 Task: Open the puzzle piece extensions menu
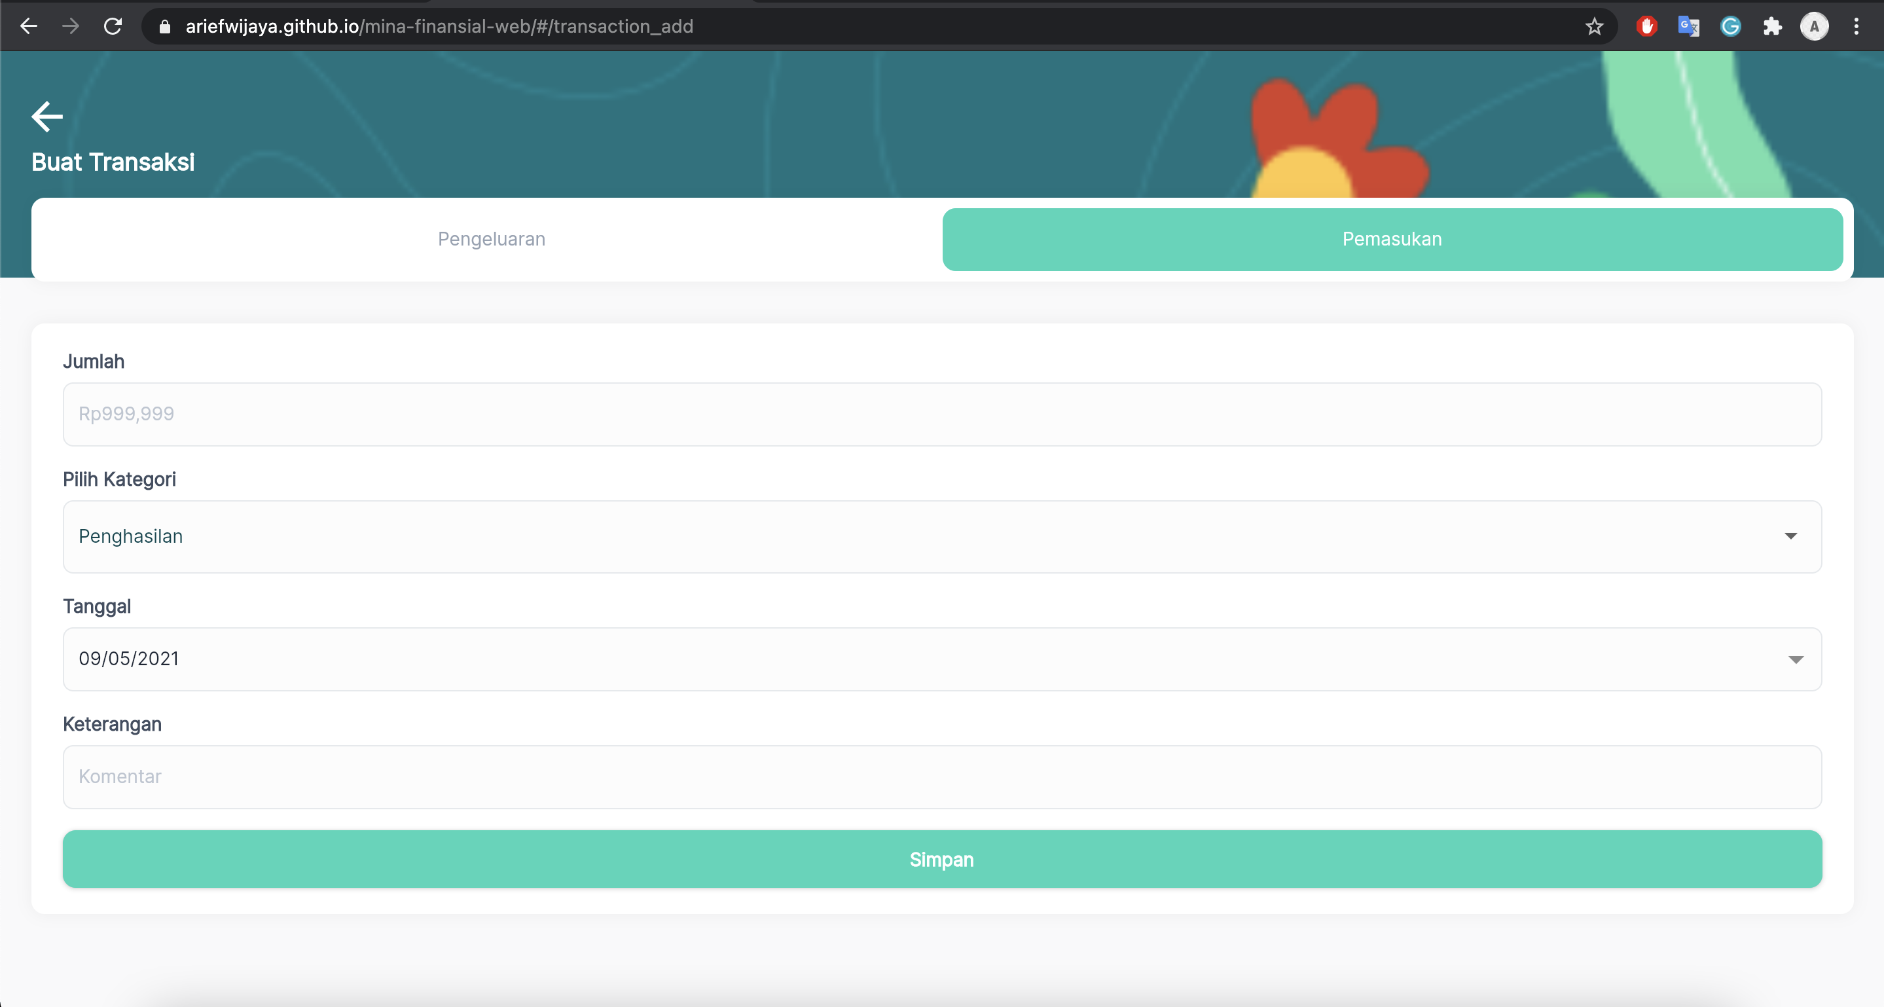(x=1772, y=26)
